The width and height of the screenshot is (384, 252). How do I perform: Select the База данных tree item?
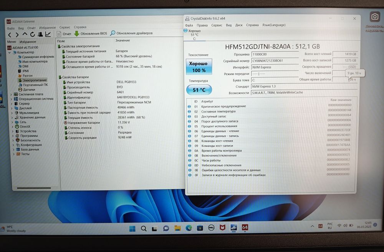[28, 149]
